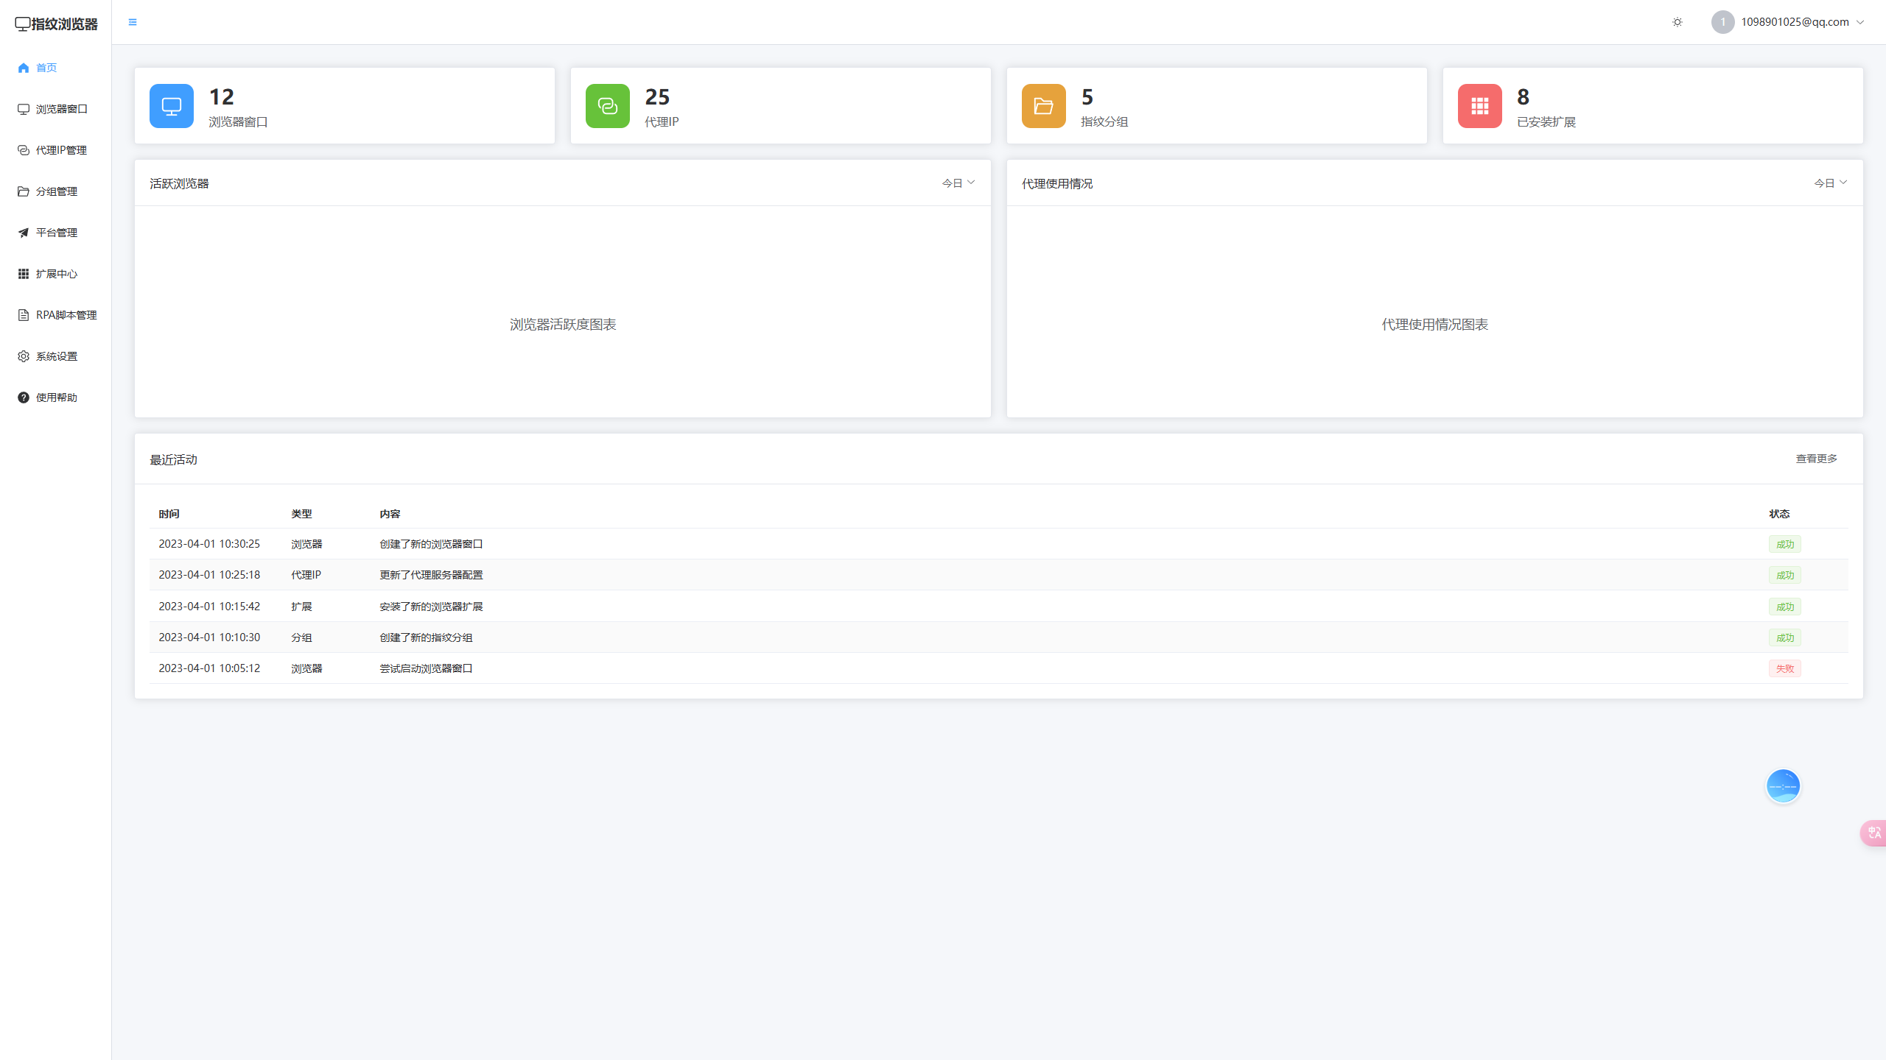Click the blue floating circle widget
The image size is (1886, 1060).
(x=1783, y=786)
